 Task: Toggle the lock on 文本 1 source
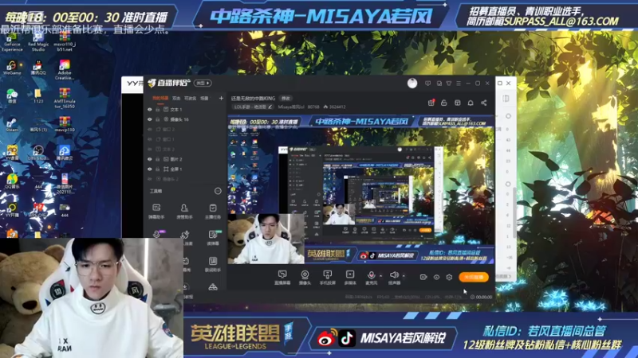point(158,110)
